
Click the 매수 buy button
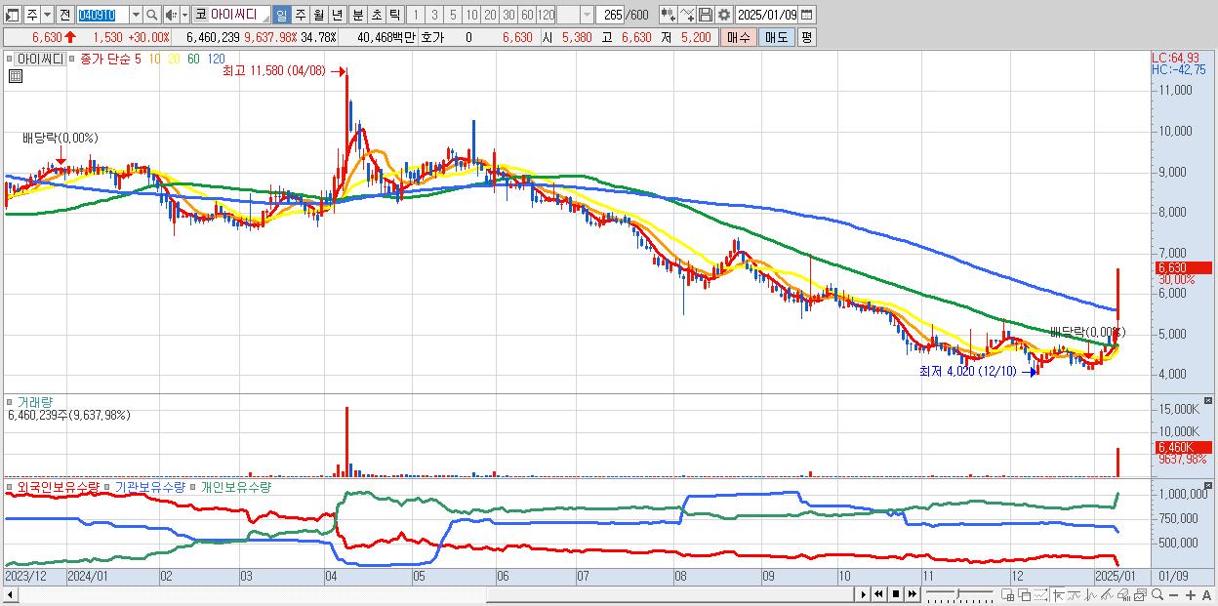coord(739,37)
